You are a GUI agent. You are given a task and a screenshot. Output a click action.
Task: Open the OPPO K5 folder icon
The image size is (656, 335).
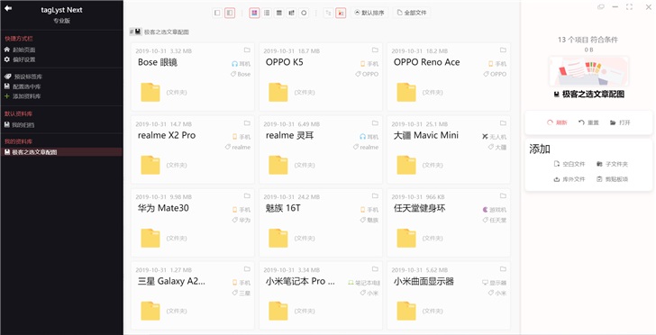(278, 93)
